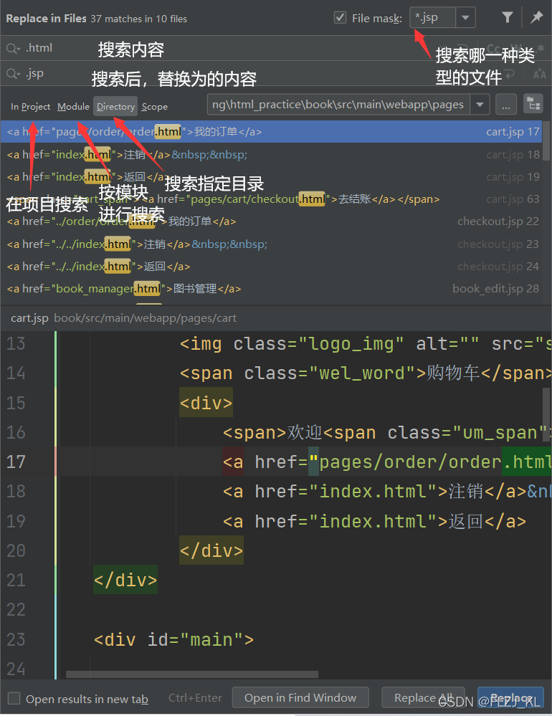This screenshot has height=716, width=552.
Task: Click the index.html 注销 code on line 18
Action: pos(387,492)
